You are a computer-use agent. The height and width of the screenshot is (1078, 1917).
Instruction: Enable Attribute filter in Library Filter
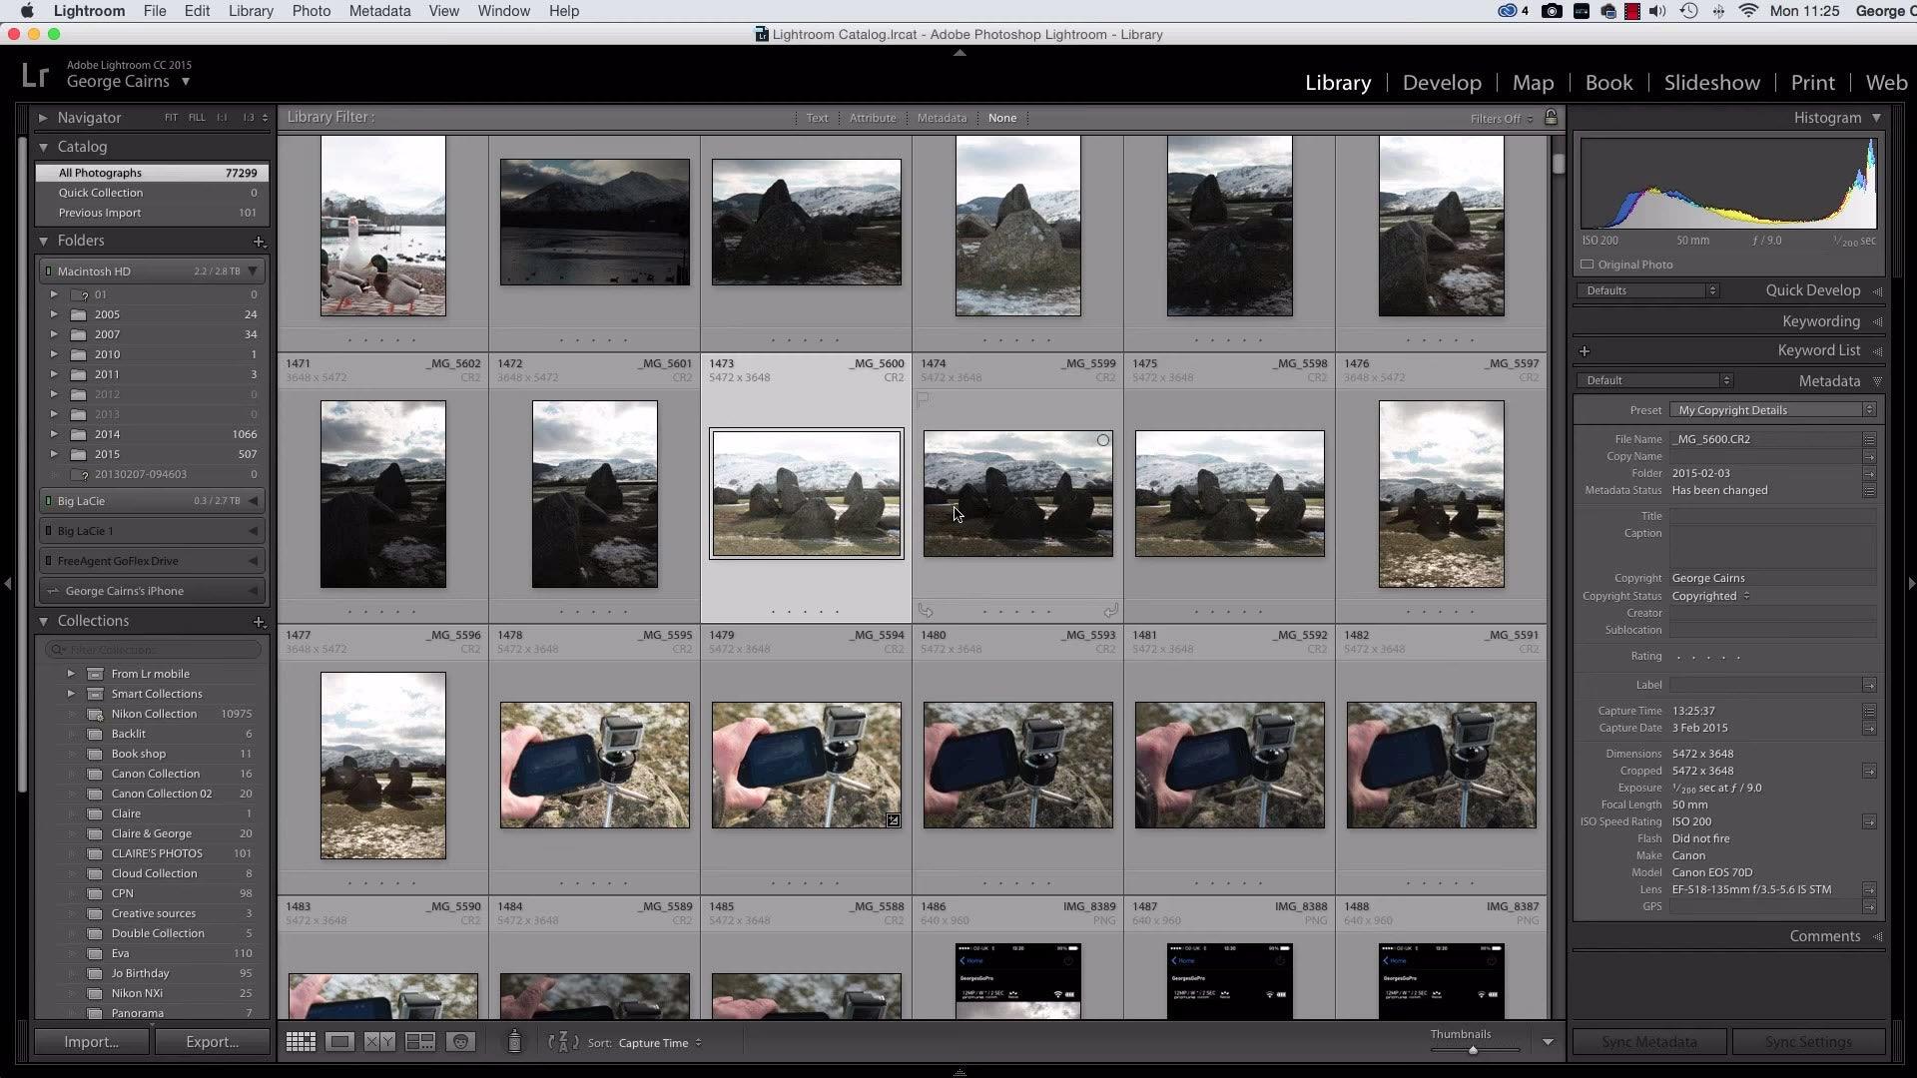pos(872,118)
